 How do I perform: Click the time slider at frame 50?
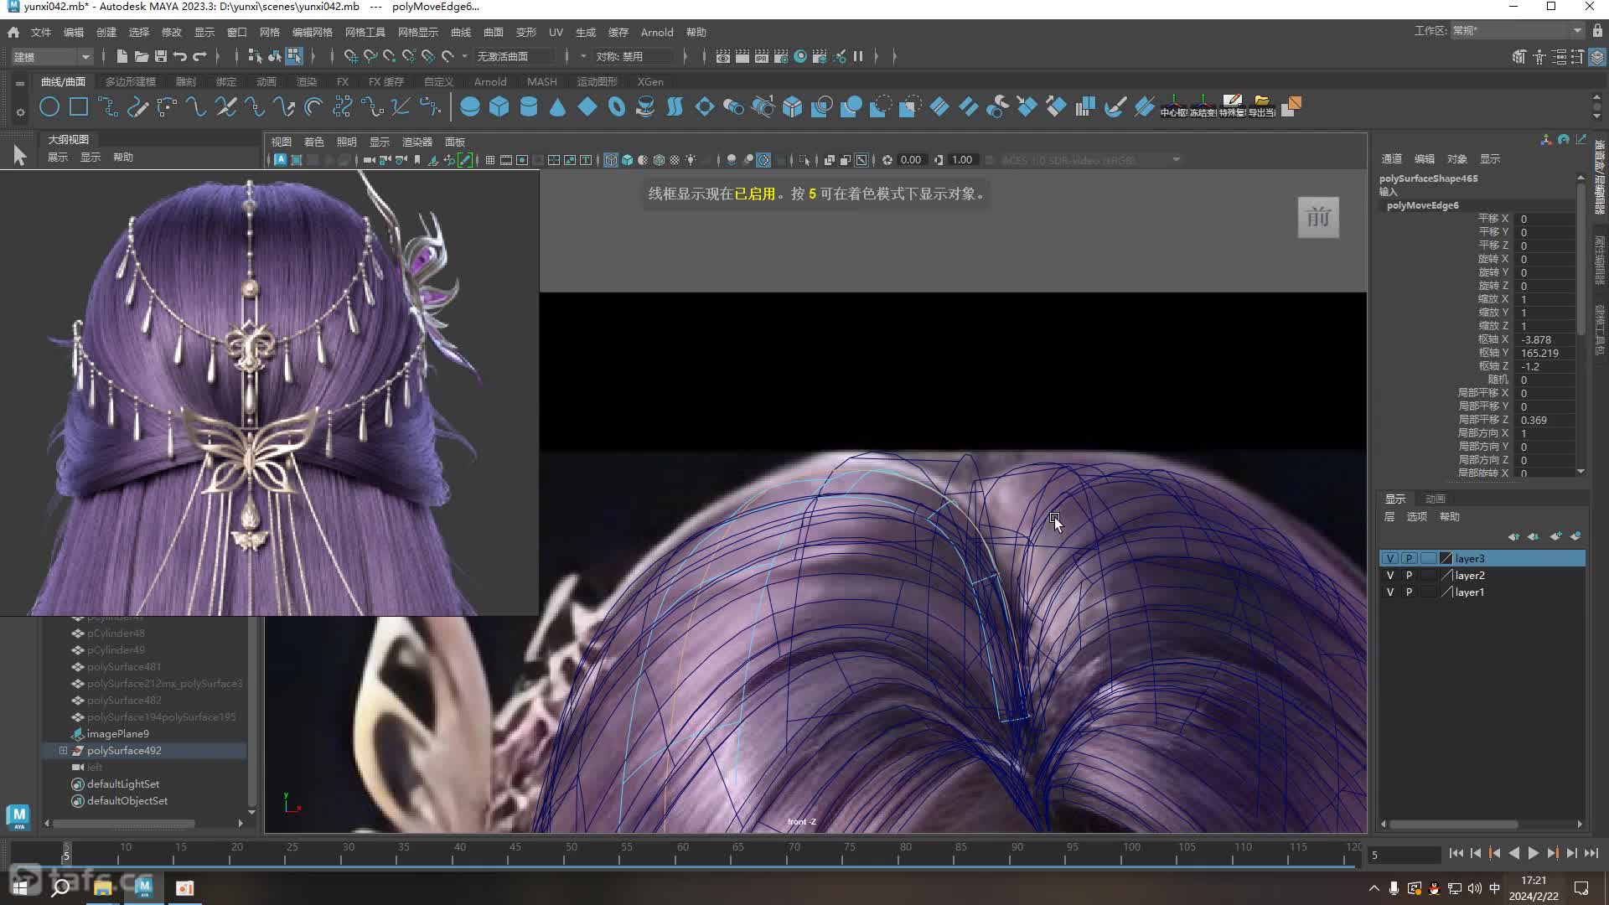click(571, 853)
